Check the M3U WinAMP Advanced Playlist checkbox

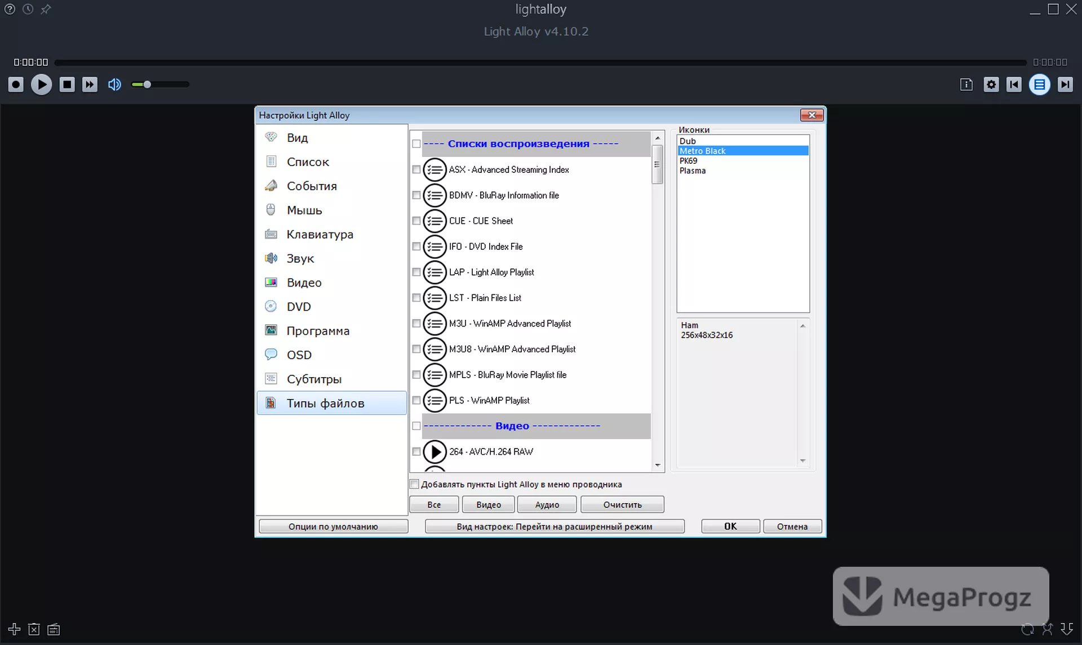pos(416,324)
